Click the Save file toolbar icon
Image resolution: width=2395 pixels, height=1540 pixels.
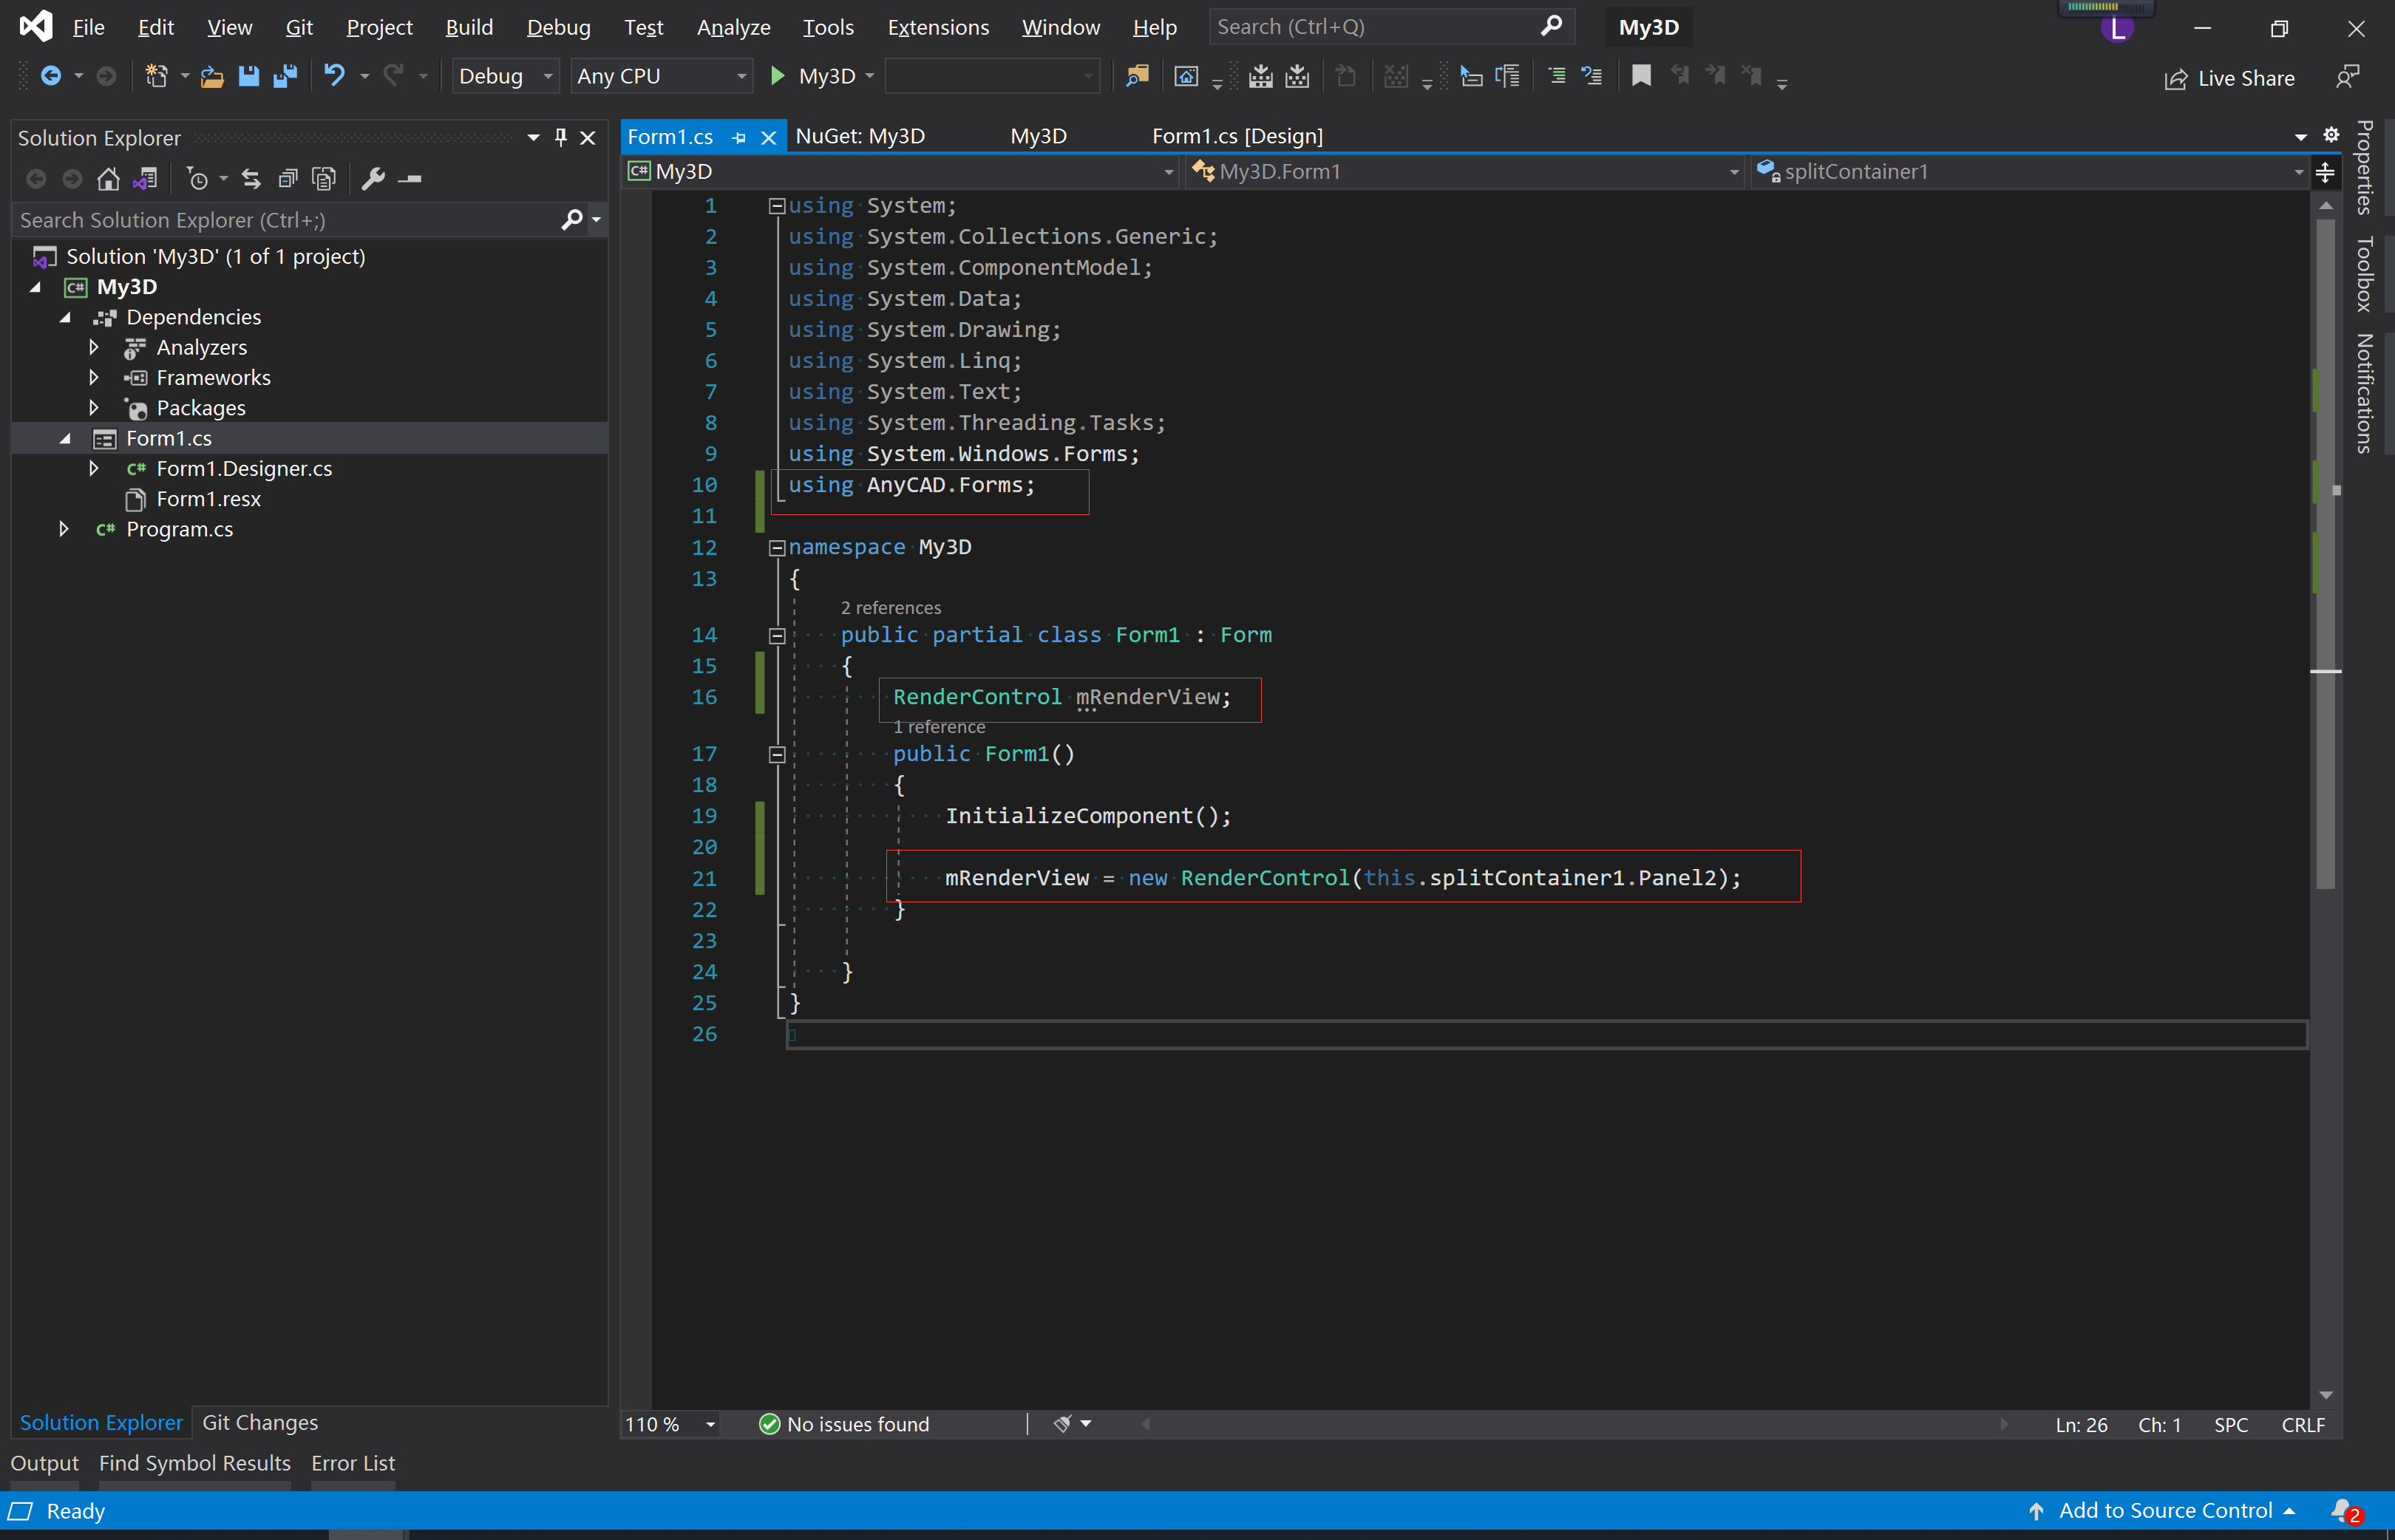coord(248,76)
